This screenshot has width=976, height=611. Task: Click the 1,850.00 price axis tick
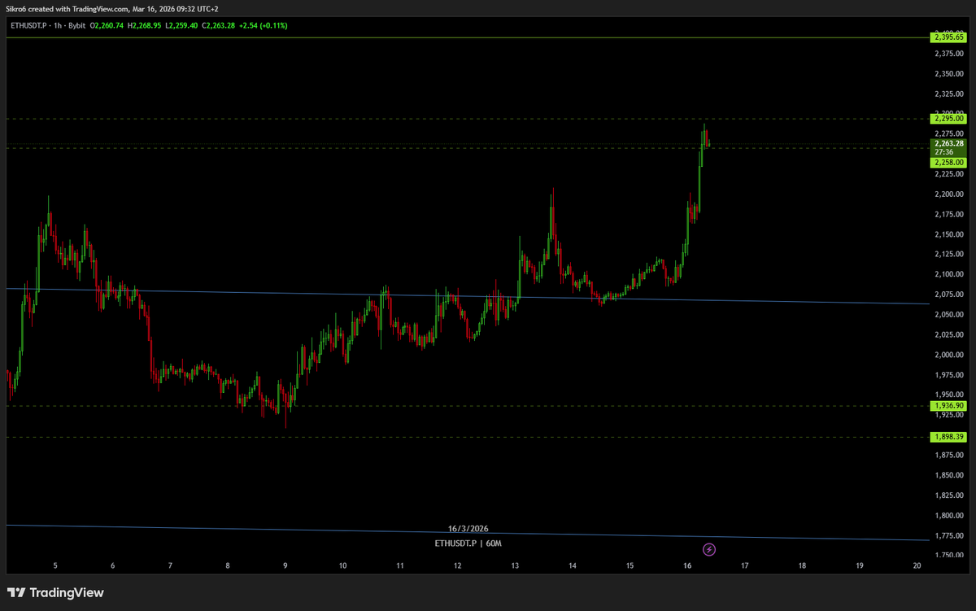coord(949,475)
